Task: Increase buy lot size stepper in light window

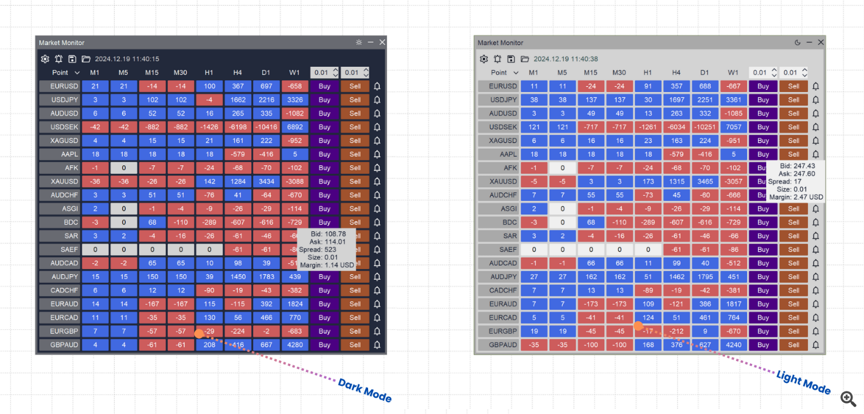Action: coord(774,70)
